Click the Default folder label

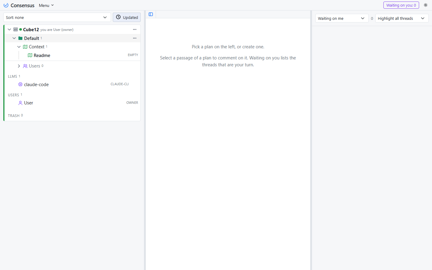(31, 38)
